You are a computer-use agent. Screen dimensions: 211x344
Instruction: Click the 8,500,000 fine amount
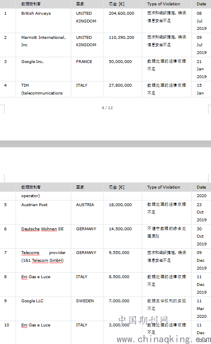pos(119,277)
